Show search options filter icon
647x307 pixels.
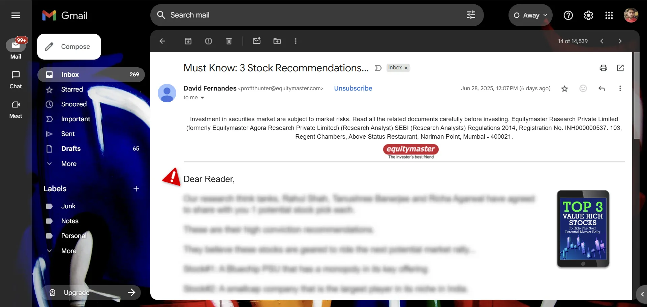coord(471,15)
